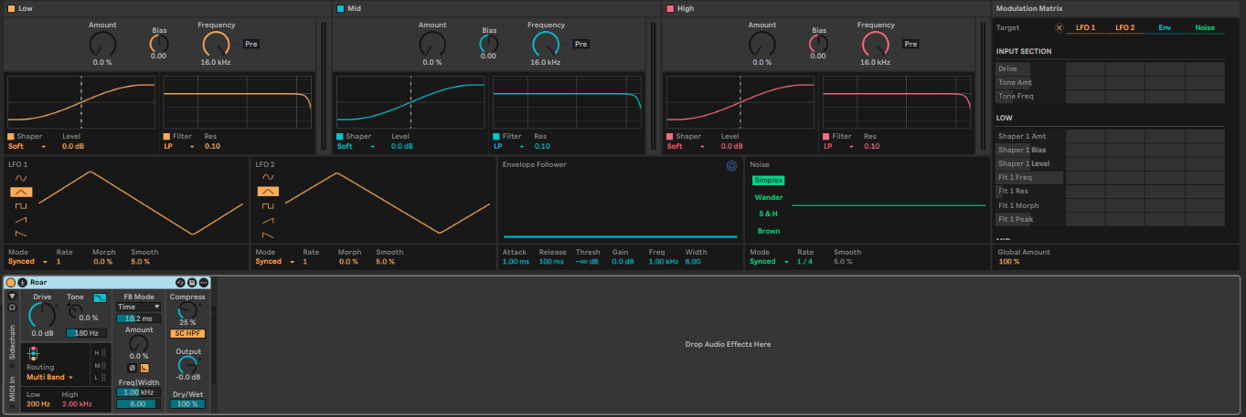Toggle the Low band activator square
Viewport: 1246px width, 417px height.
coord(11,8)
